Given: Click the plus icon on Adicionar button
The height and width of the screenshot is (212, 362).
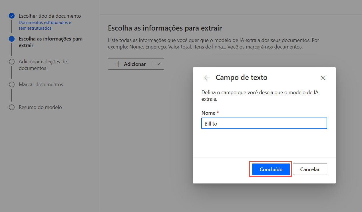Looking at the screenshot, I should 118,64.
